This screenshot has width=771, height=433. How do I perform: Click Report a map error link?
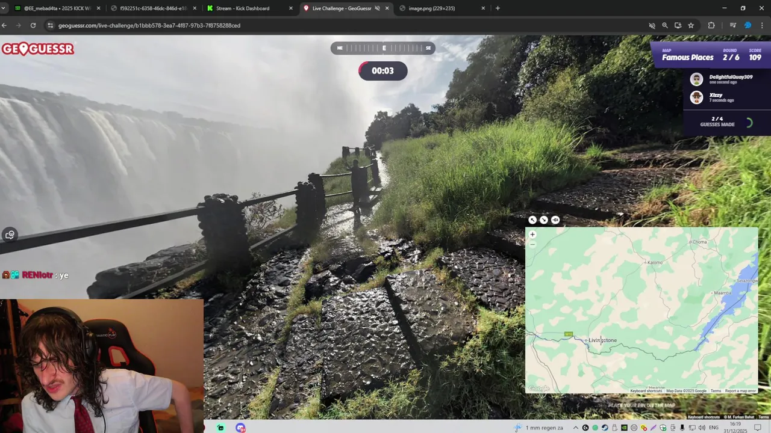740,391
